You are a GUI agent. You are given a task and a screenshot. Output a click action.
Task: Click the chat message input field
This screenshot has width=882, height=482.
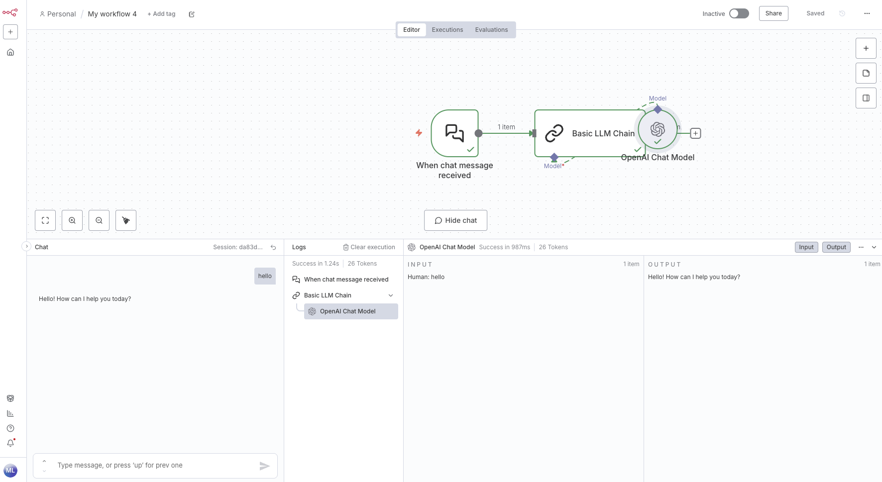[x=154, y=466]
